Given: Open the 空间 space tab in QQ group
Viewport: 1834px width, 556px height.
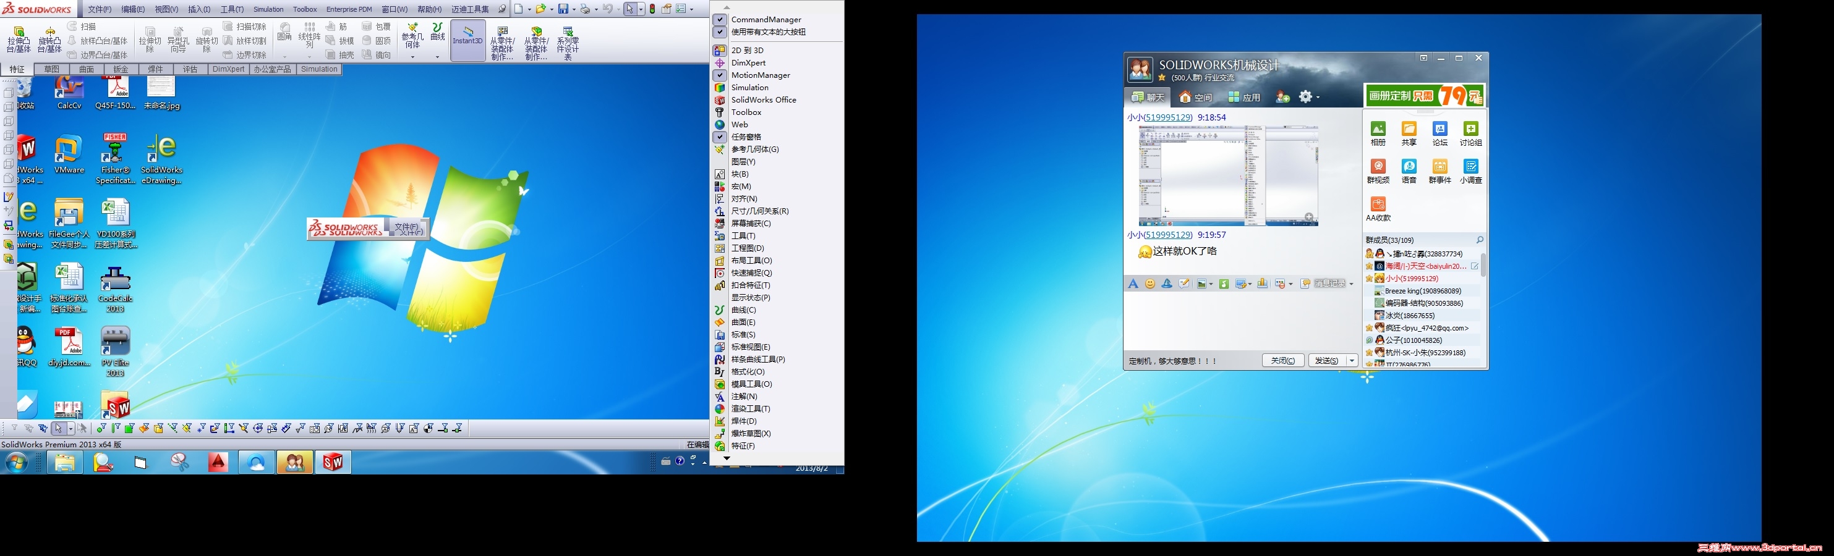Looking at the screenshot, I should click(1195, 98).
